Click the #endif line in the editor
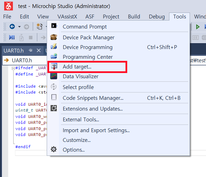Image resolution: width=206 pixels, height=177 pixels. click(x=23, y=147)
